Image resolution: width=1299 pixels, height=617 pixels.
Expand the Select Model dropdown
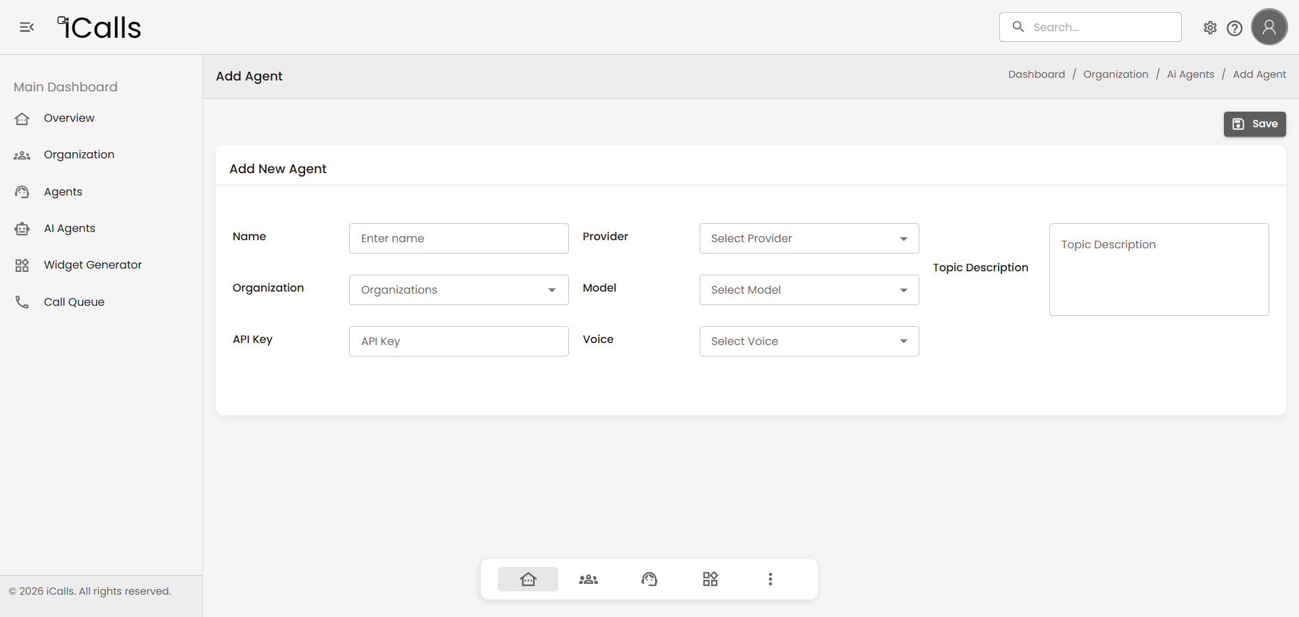(808, 290)
